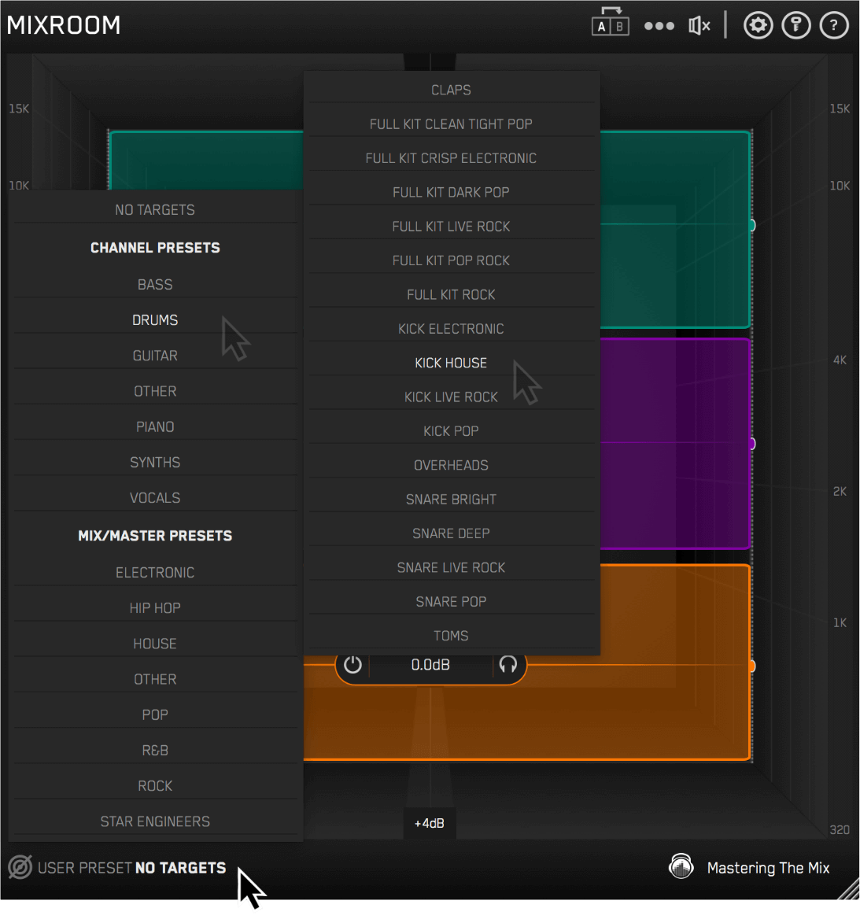Expand the DRUMS channel preset submenu

click(x=155, y=320)
